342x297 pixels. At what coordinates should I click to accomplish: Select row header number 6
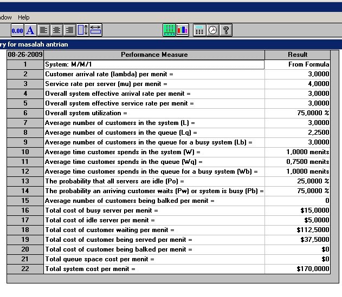[25, 113]
